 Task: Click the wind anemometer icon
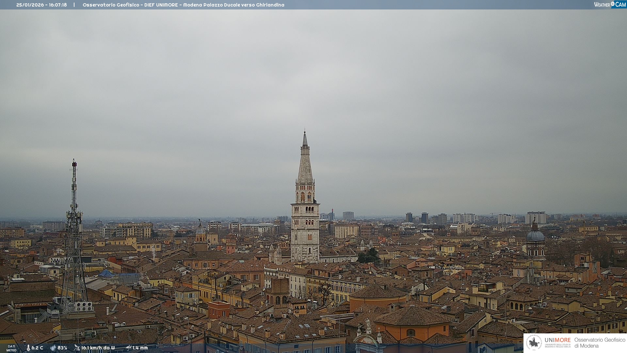click(x=77, y=348)
